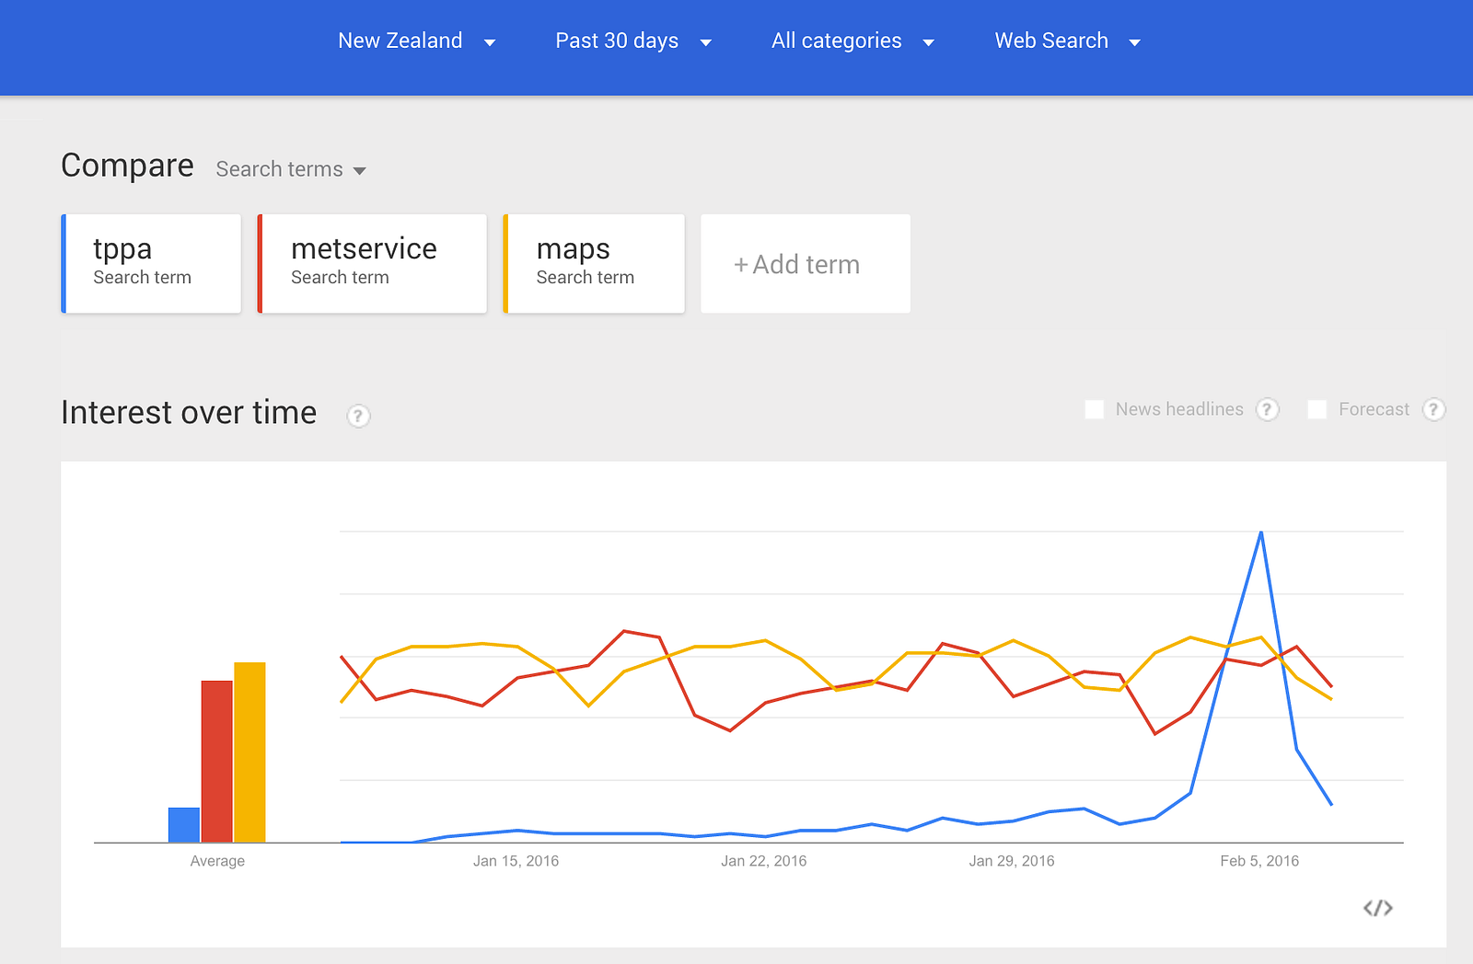Click the blue tppa average bar

184,825
